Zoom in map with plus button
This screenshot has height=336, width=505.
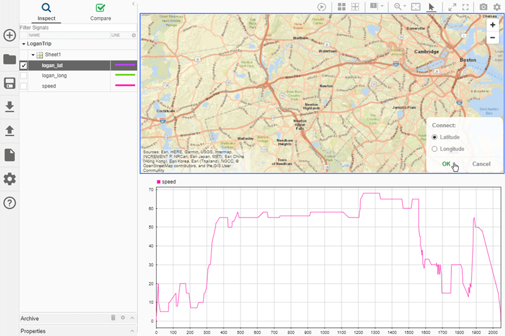(492, 25)
